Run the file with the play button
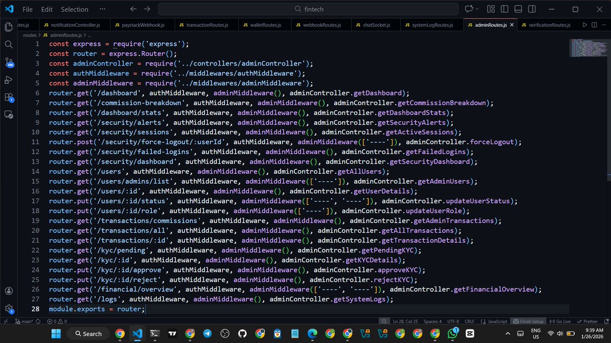 tap(585, 25)
